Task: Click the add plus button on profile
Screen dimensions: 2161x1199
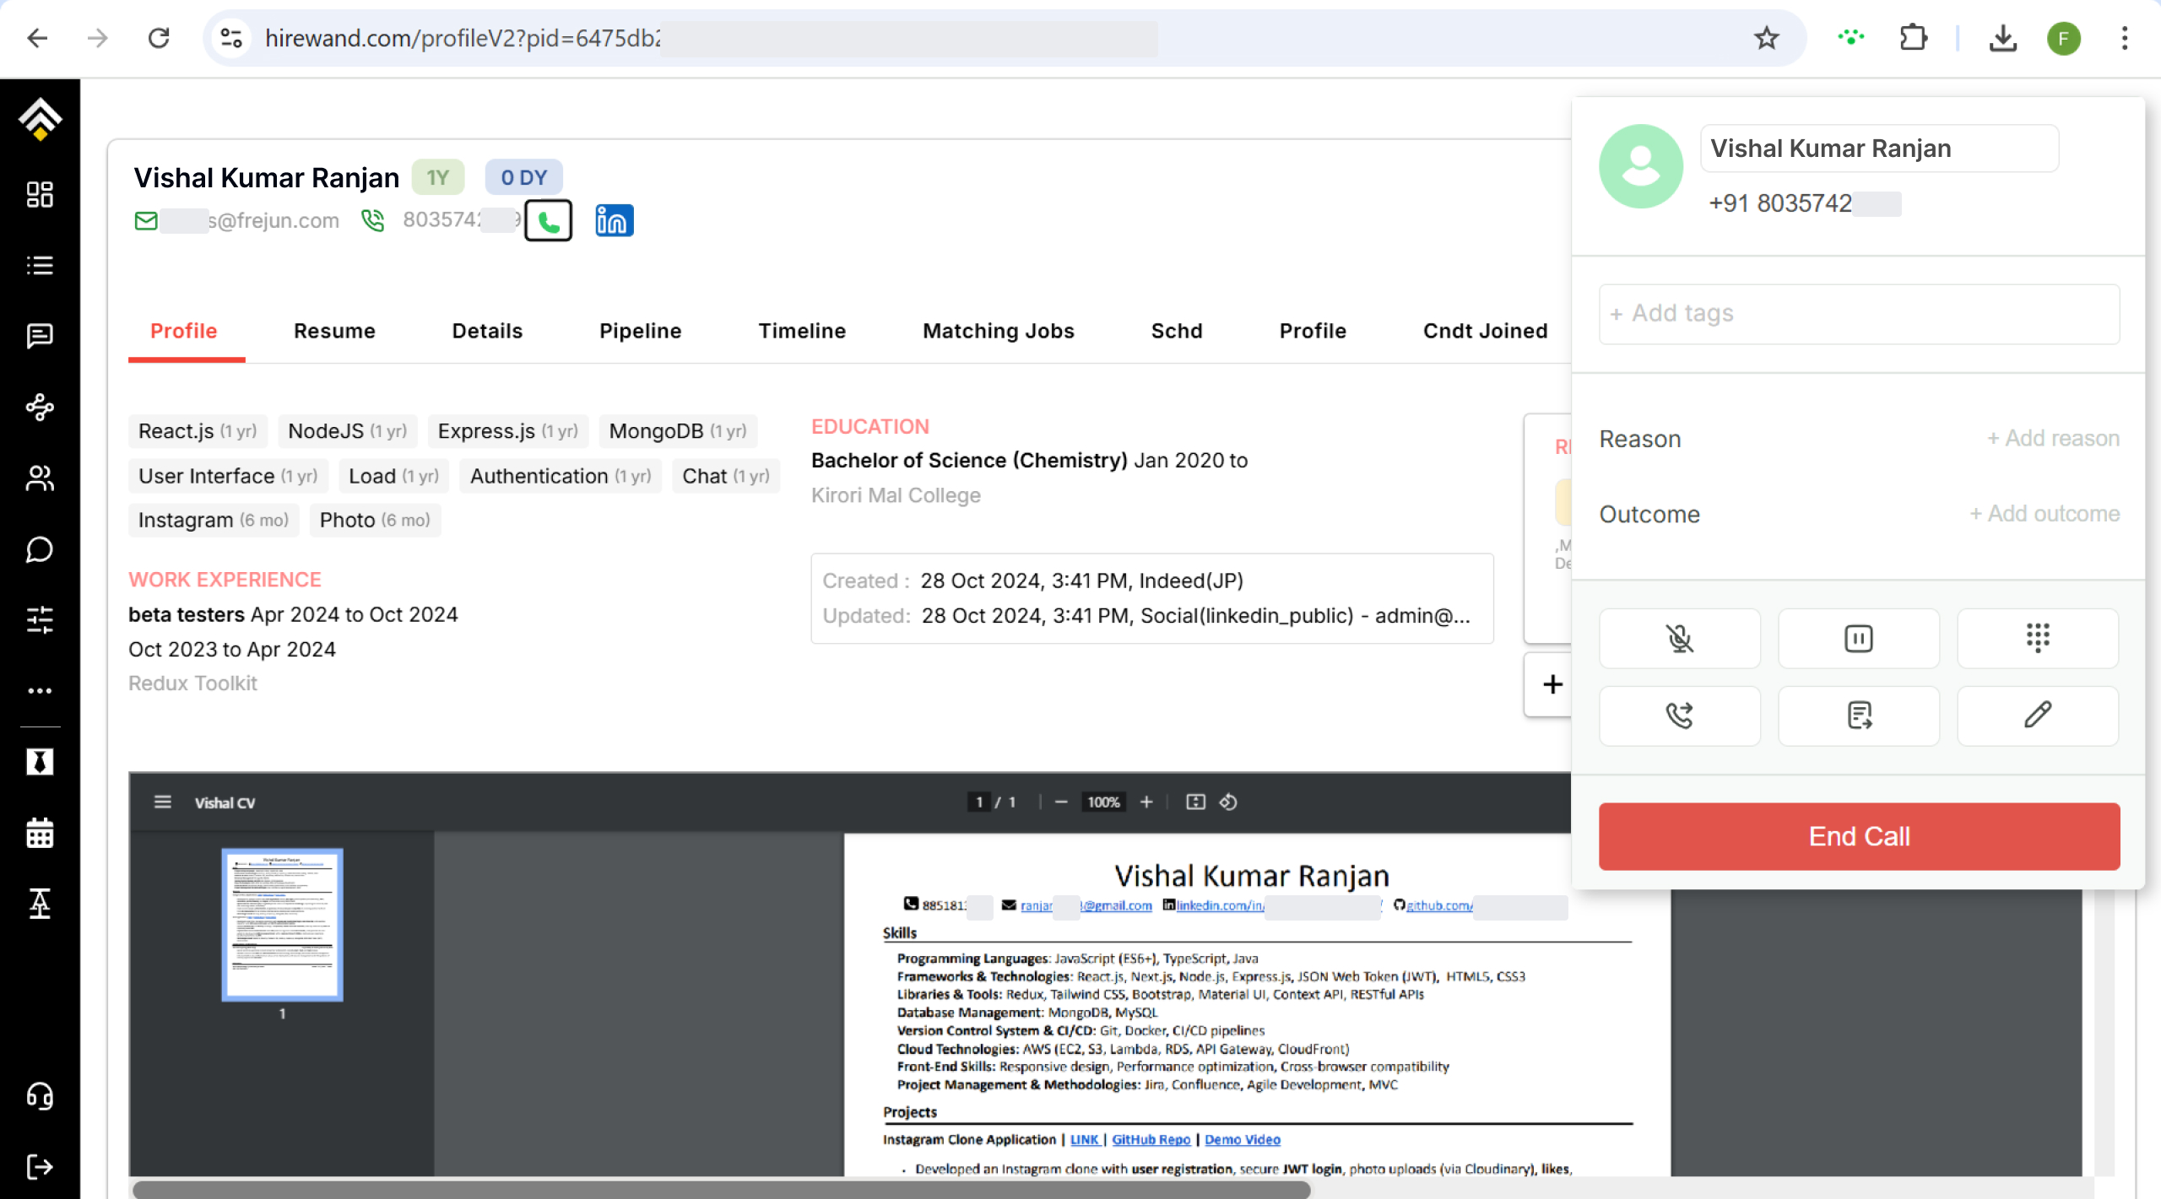Action: click(x=1552, y=683)
